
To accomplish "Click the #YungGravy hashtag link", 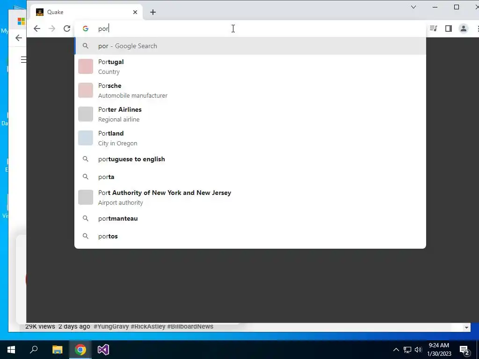I will coord(111,326).
